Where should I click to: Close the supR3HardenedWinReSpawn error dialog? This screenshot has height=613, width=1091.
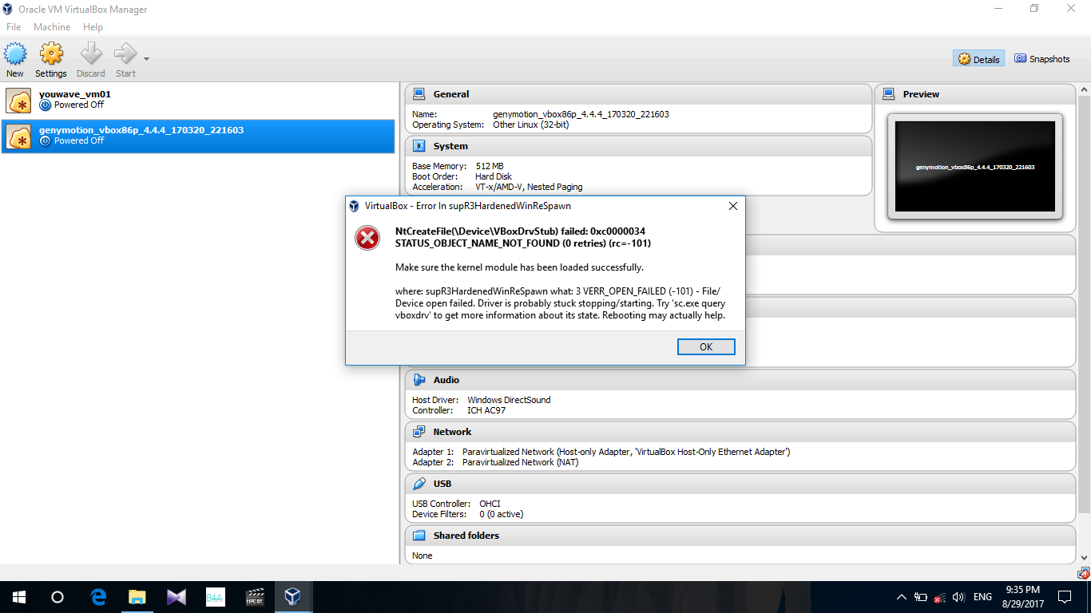732,206
